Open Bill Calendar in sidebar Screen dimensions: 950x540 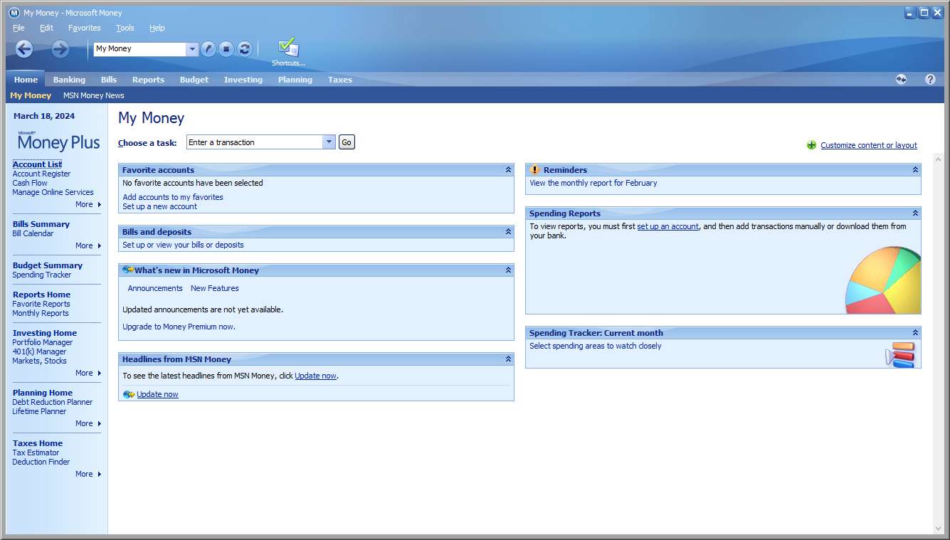point(33,233)
